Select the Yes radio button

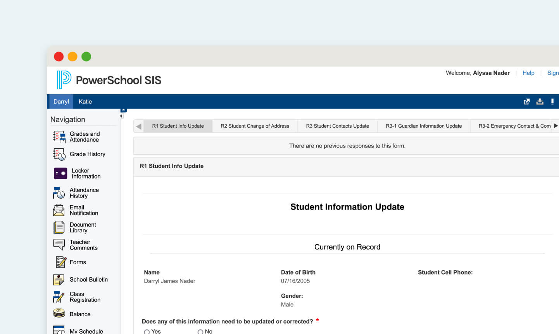click(x=147, y=332)
